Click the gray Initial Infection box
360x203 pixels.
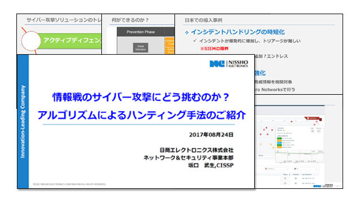click(141, 47)
